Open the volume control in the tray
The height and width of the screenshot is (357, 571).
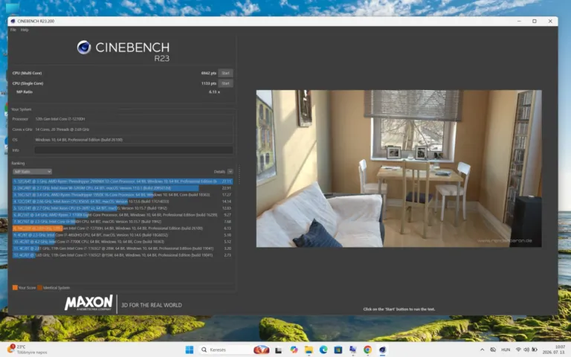[526, 350]
